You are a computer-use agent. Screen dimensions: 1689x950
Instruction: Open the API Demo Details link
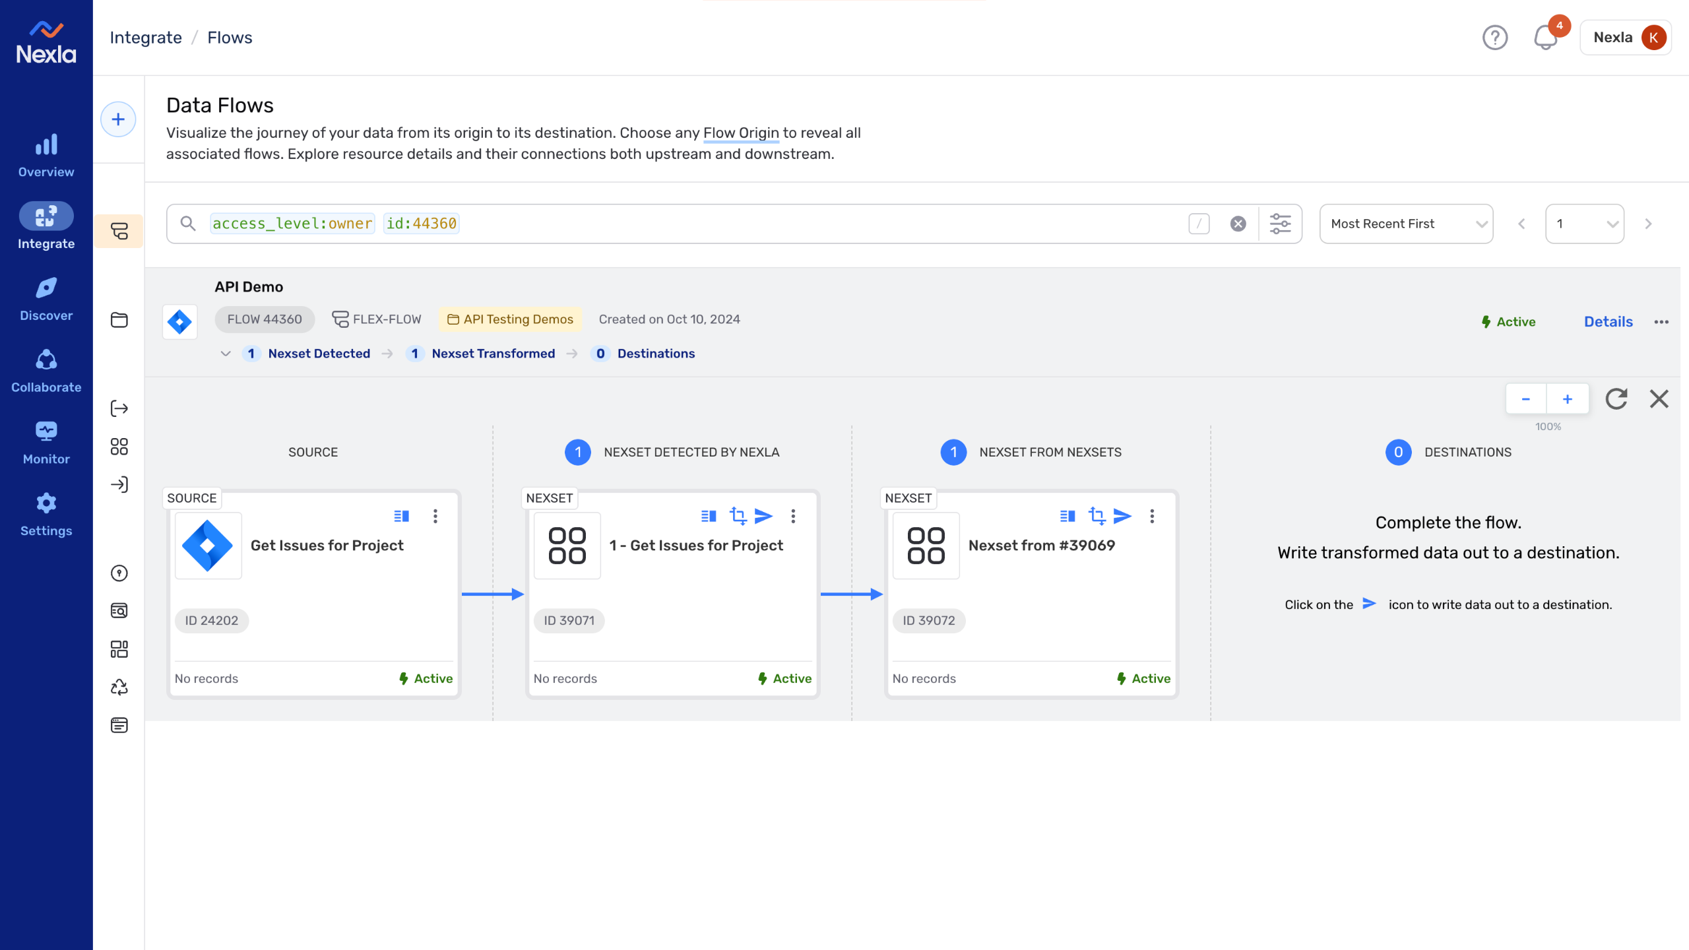[1608, 322]
